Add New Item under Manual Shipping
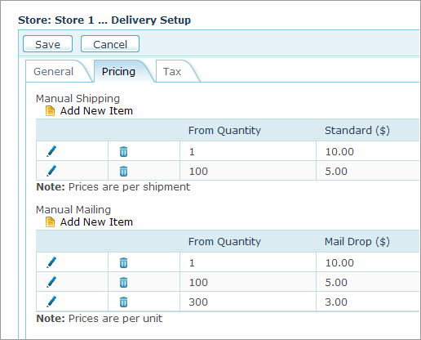Viewport: 421px width, 340px height. pyautogui.click(x=96, y=111)
